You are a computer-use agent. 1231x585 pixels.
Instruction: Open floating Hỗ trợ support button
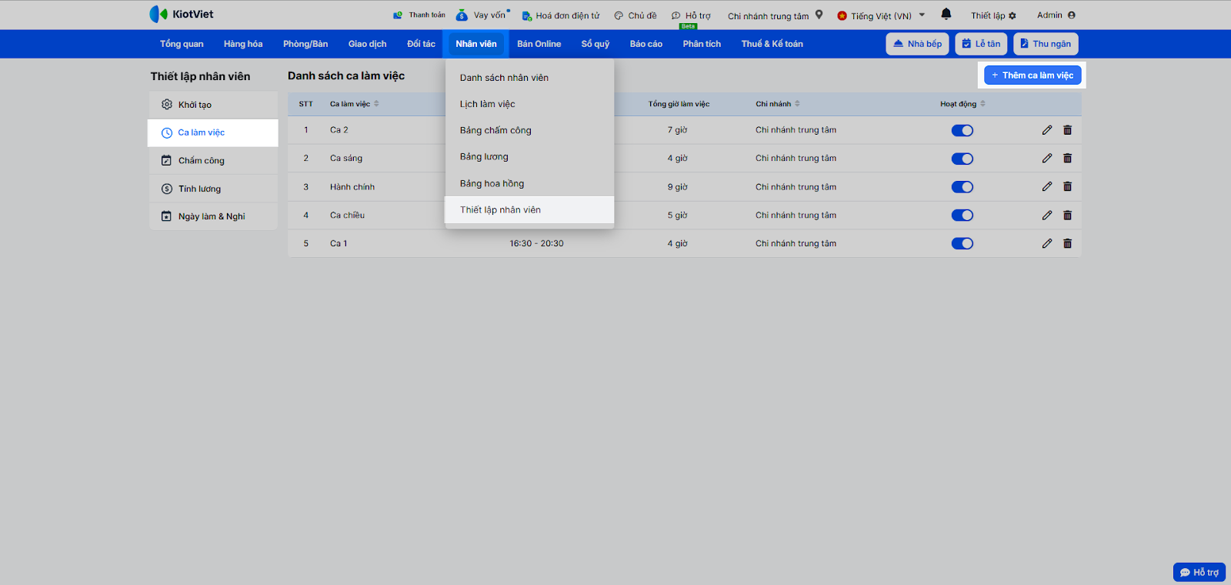1199,573
